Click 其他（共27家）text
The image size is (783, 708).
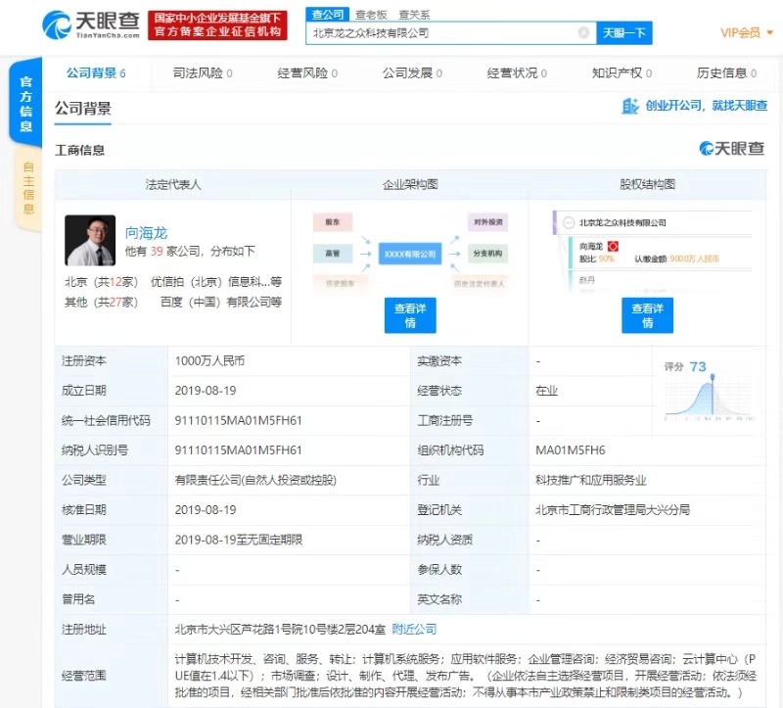102,302
